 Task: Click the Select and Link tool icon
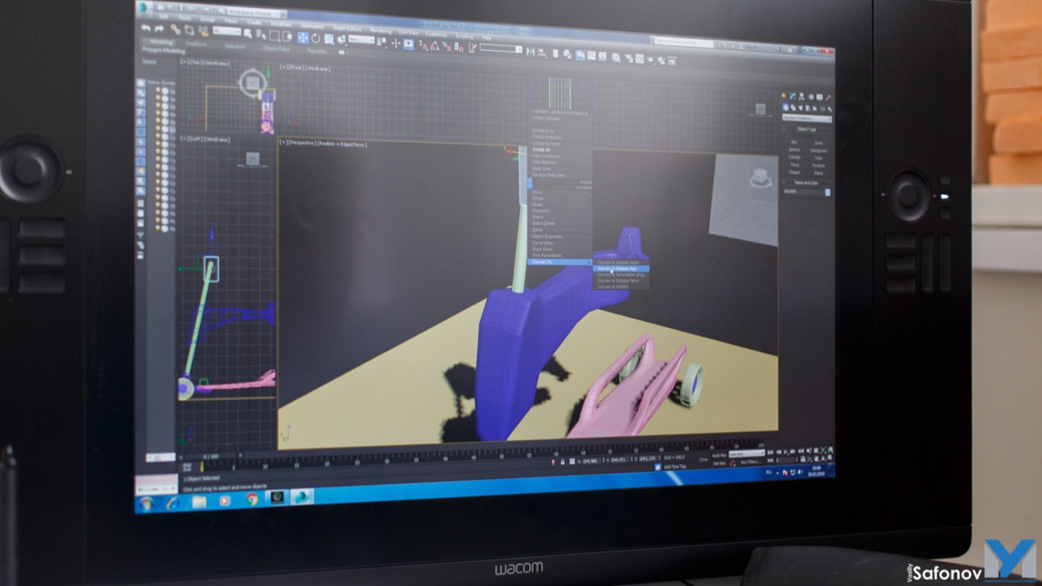click(176, 29)
